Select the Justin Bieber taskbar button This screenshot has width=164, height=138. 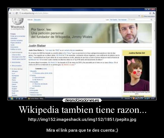pos(36,98)
